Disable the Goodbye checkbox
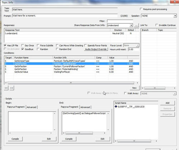Screen dimensions: 179x150 (23, 49)
